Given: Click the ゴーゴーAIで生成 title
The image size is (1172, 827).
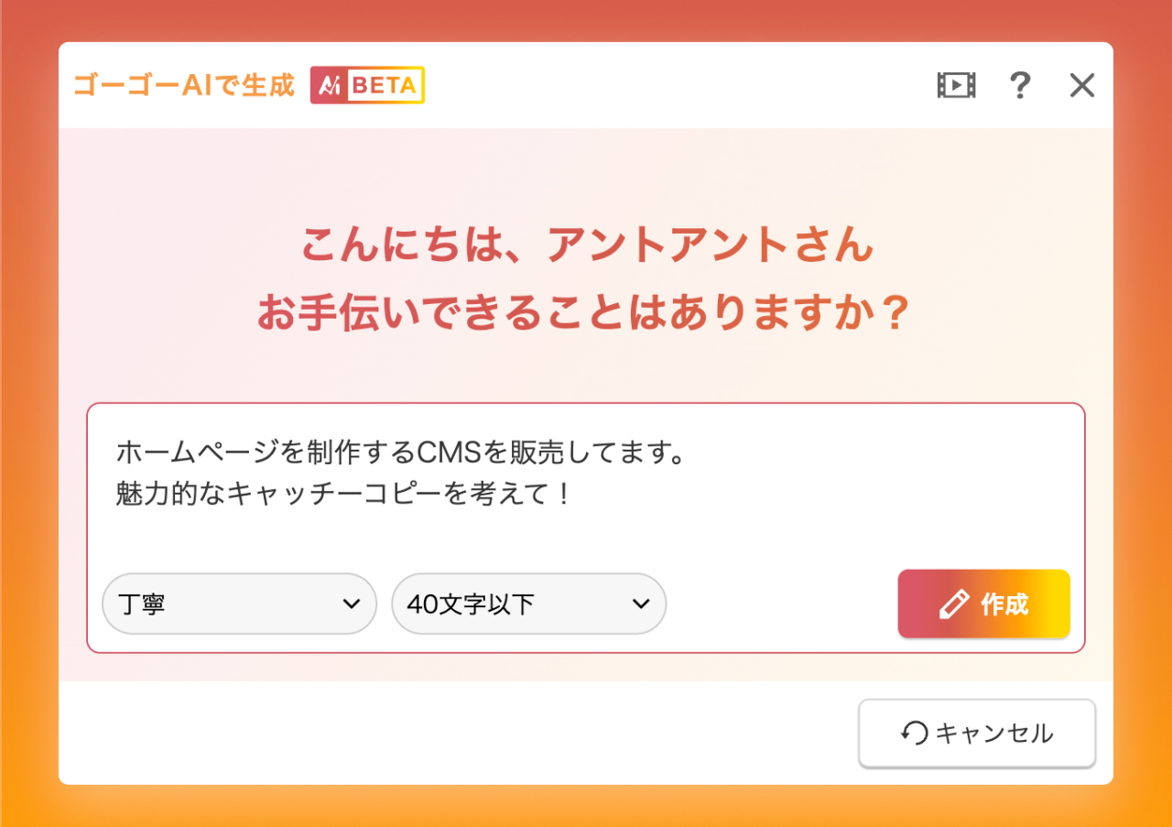Looking at the screenshot, I should (183, 84).
